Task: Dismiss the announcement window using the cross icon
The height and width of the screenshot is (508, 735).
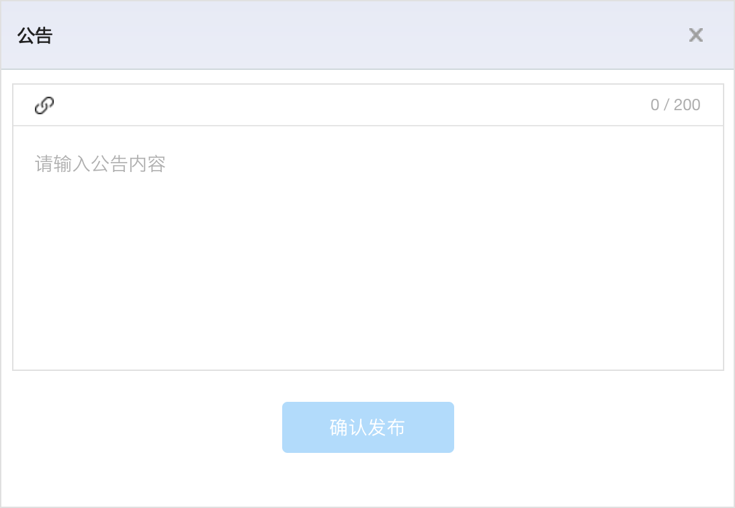Action: (695, 35)
